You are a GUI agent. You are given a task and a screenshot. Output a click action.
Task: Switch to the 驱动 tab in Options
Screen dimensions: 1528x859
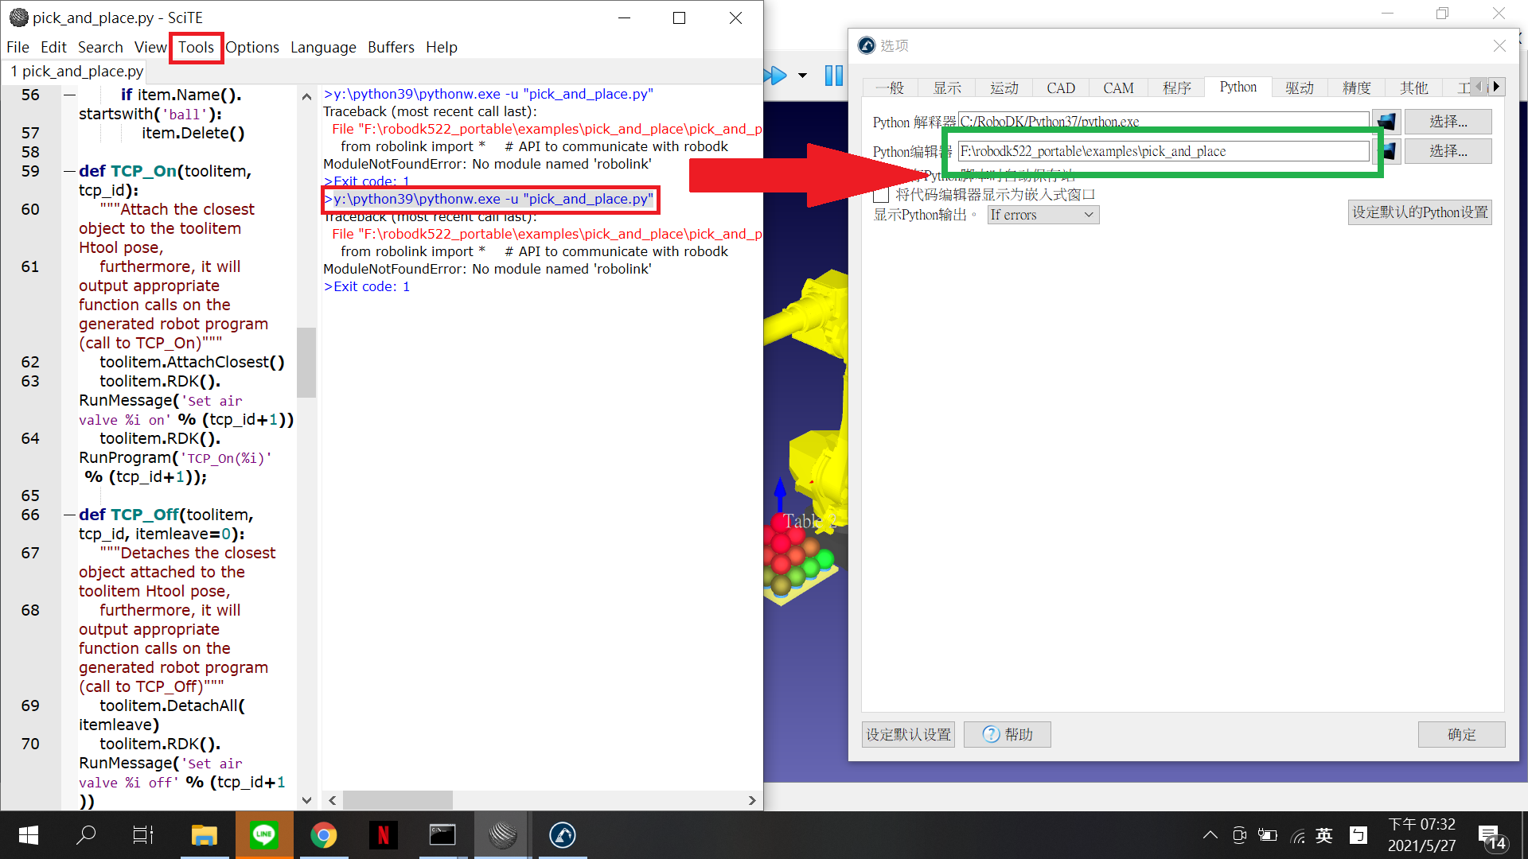tap(1300, 87)
